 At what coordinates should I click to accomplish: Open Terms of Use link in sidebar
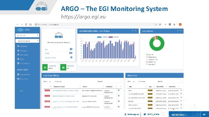point(23,79)
